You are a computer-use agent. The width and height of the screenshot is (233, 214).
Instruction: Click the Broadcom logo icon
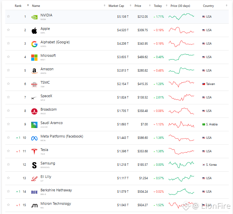tap(34, 111)
